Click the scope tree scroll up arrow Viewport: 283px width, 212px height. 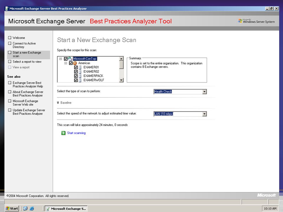[x=121, y=59]
